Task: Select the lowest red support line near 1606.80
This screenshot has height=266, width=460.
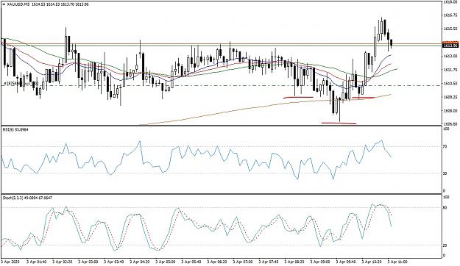Action: [x=339, y=123]
